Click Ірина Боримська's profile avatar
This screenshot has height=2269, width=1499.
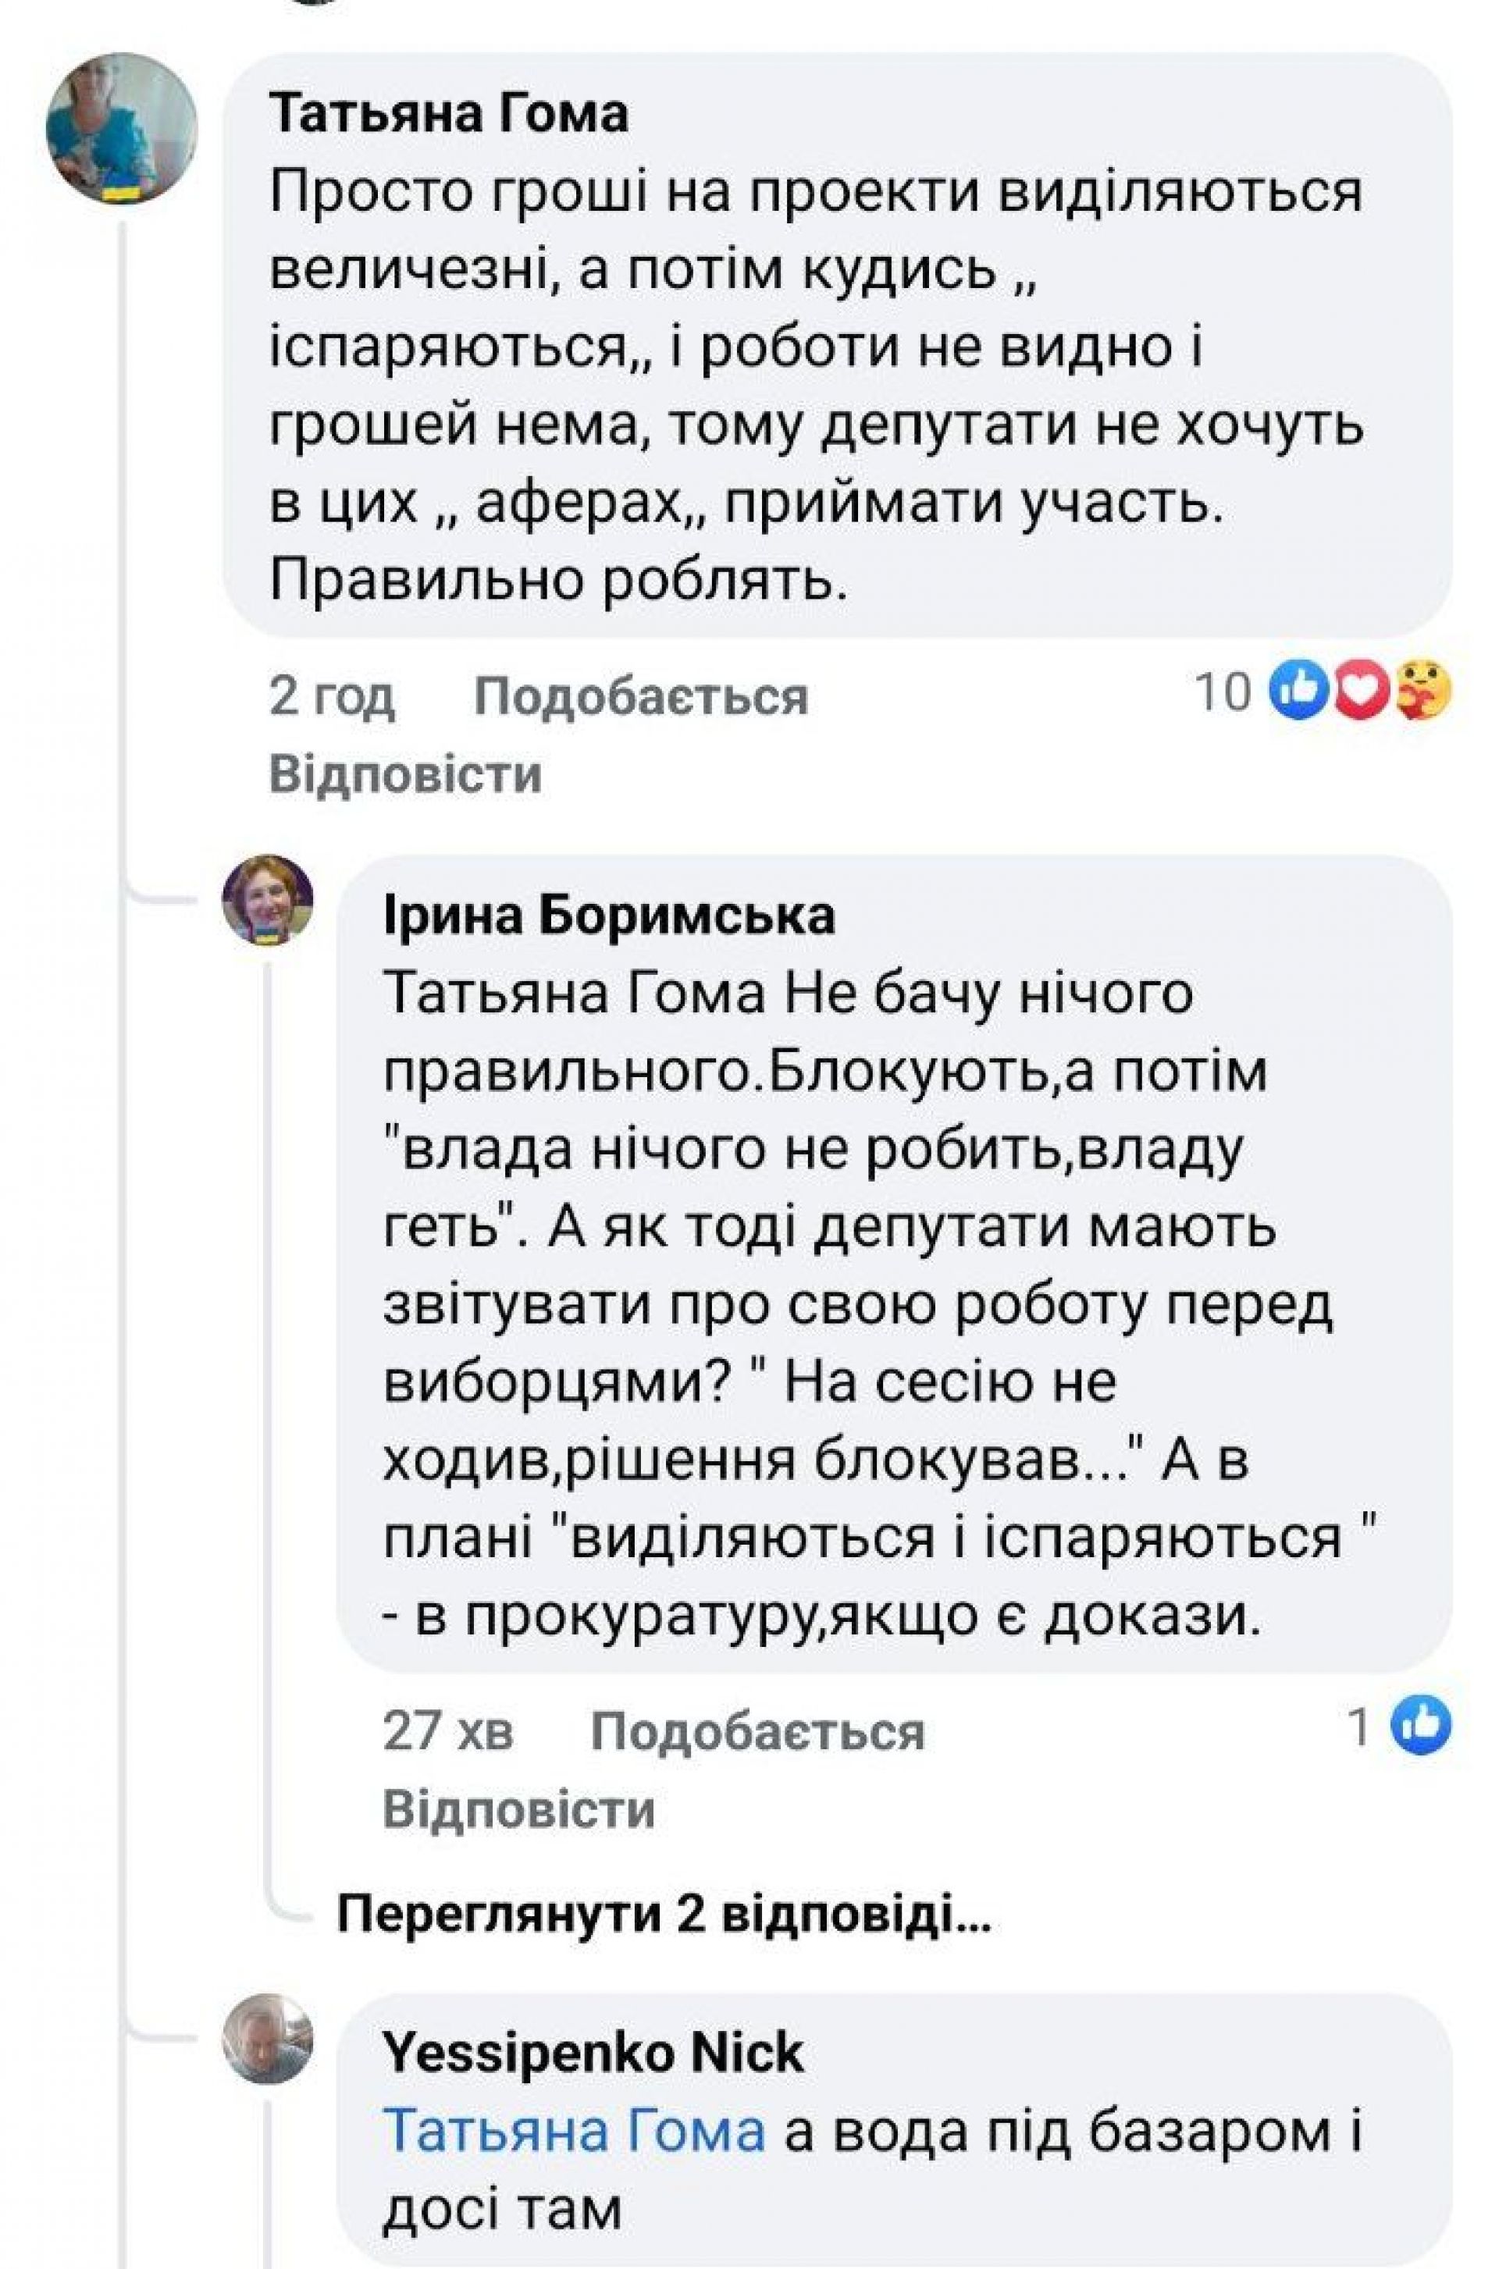click(x=268, y=900)
